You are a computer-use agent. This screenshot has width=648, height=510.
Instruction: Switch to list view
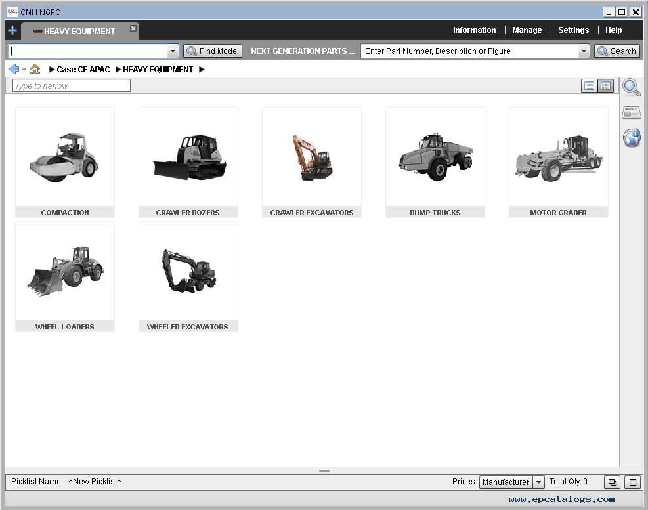590,85
